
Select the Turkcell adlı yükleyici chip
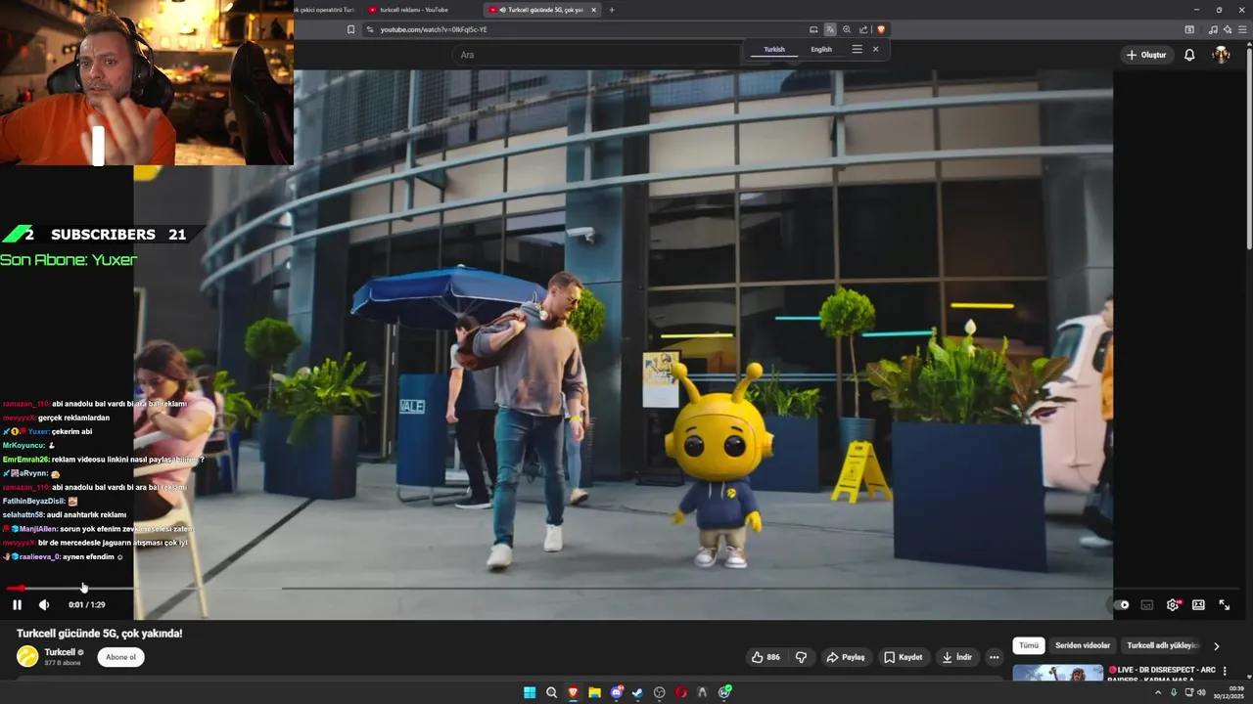coord(1162,645)
